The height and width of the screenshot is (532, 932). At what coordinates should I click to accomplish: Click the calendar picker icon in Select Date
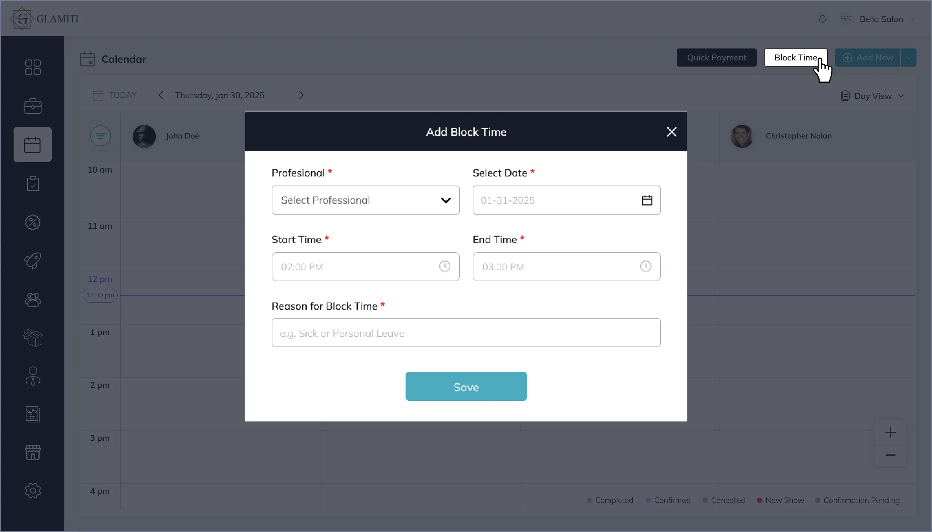click(647, 200)
